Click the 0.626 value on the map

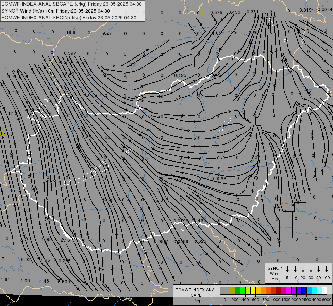point(200,241)
